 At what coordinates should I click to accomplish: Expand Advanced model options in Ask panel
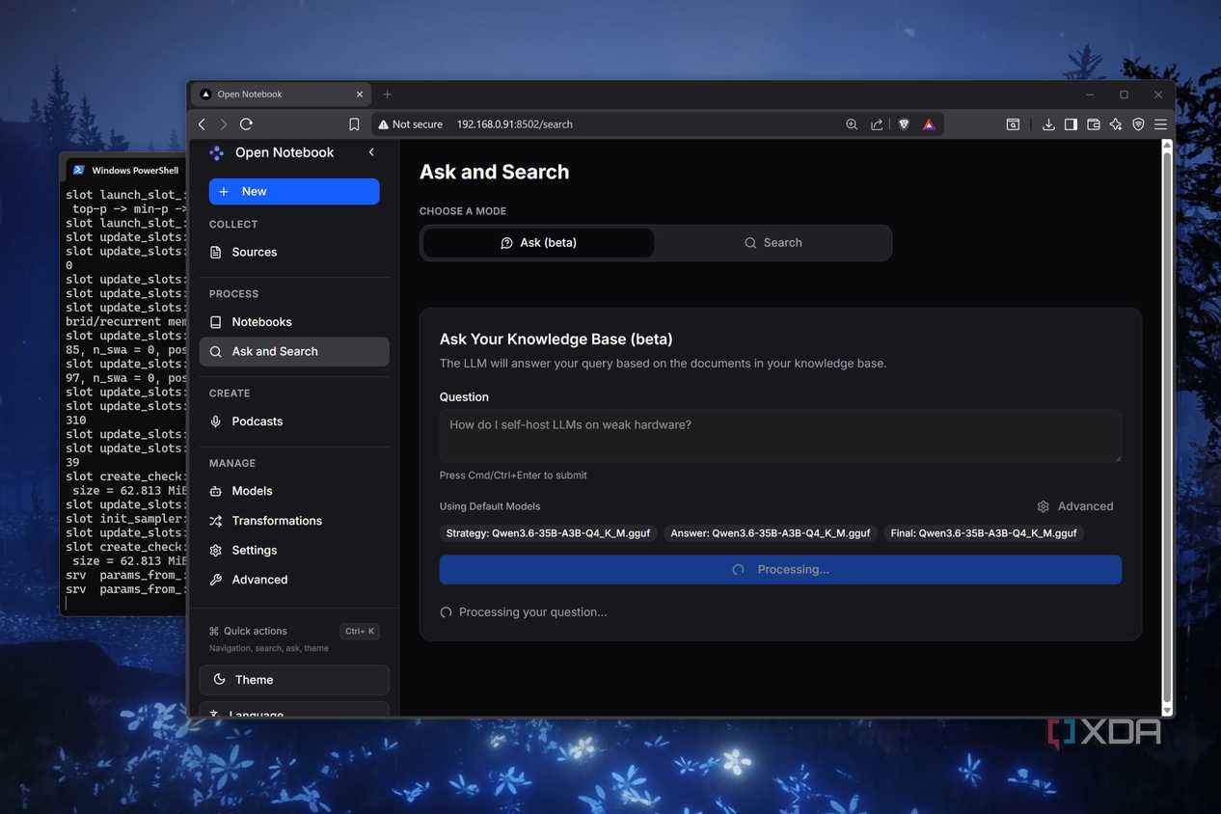pyautogui.click(x=1075, y=506)
